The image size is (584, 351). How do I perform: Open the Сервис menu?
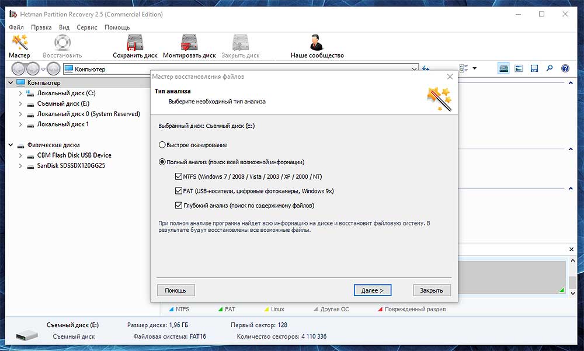(x=87, y=27)
